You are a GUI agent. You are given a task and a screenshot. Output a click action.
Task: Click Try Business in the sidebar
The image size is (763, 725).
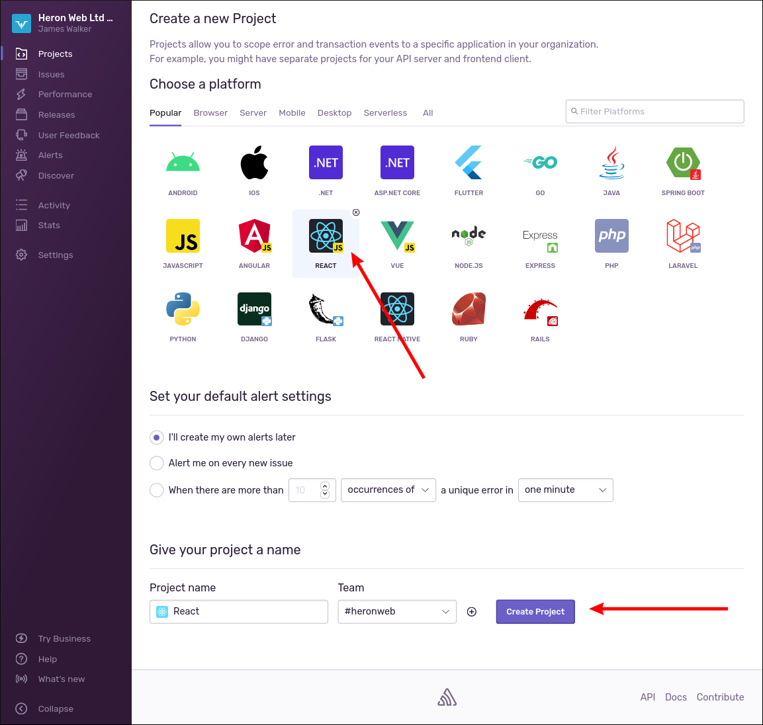(x=64, y=639)
